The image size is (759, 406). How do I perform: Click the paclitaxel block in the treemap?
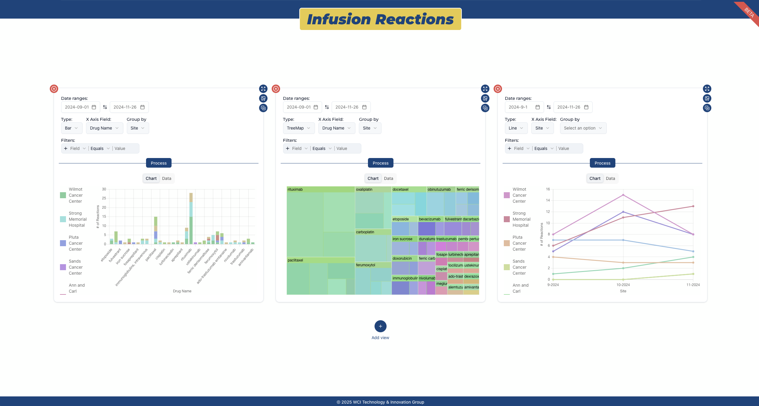pyautogui.click(x=321, y=276)
